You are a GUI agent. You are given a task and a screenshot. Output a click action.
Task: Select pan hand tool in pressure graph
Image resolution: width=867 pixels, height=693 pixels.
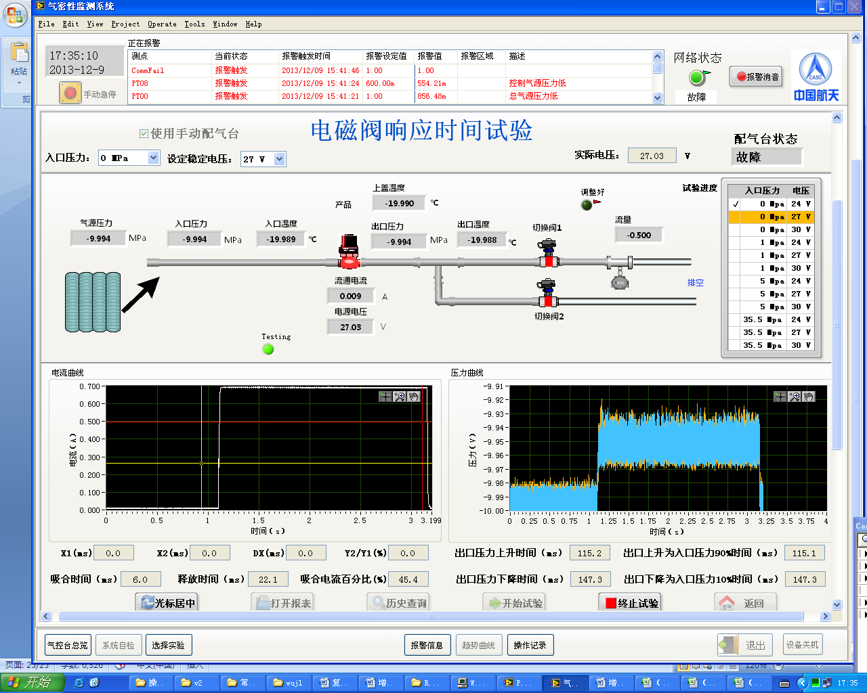(809, 397)
